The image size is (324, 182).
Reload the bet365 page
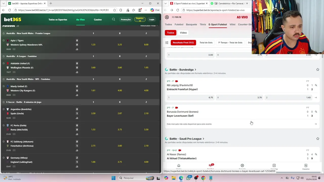[9, 10]
